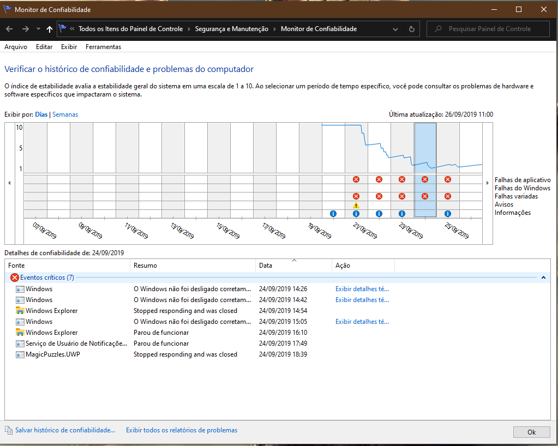Navigate to Todos os Itens do Painel breadcrumb
This screenshot has height=446, width=558.
(x=130, y=29)
